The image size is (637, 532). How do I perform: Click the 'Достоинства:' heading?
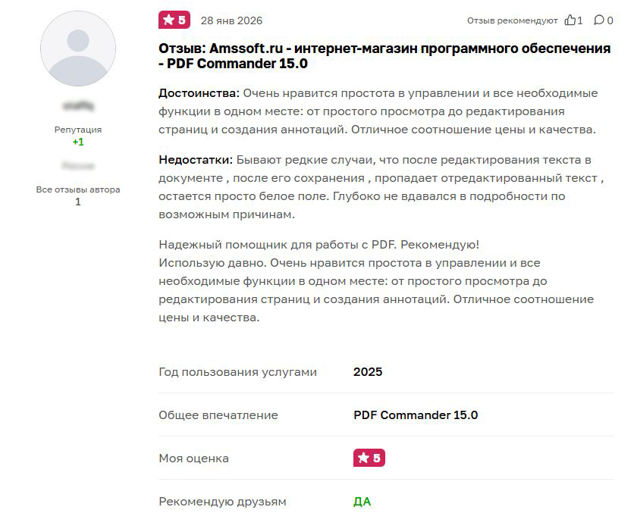tap(199, 93)
